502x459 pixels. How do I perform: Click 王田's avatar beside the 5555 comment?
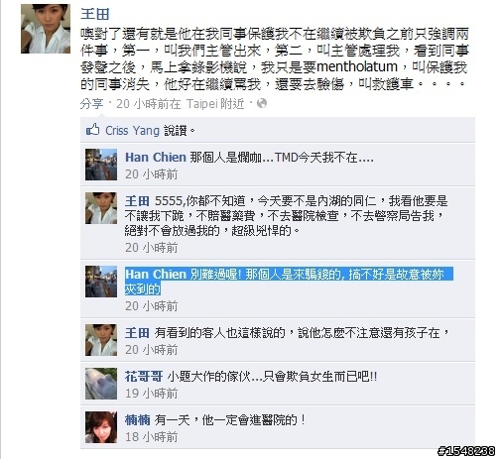pos(101,208)
